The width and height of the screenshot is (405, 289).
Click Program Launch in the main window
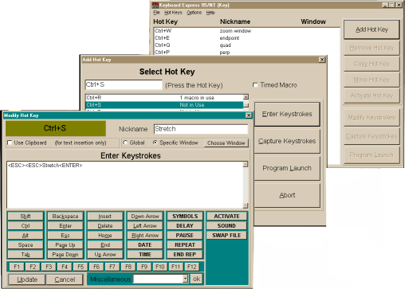coord(372,154)
